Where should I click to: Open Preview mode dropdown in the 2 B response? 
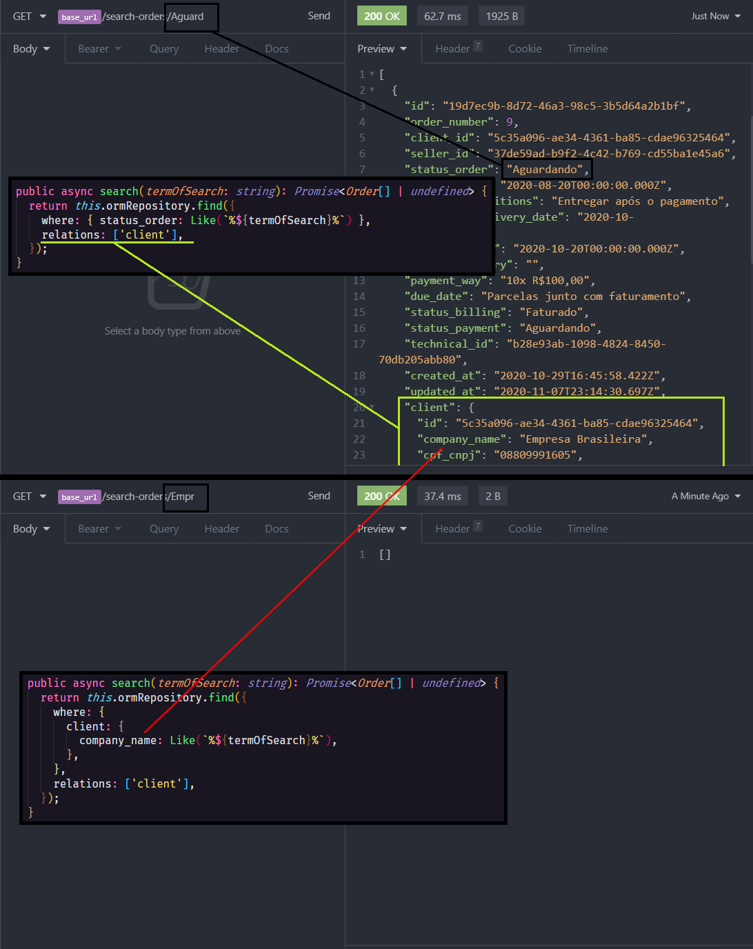click(x=382, y=529)
